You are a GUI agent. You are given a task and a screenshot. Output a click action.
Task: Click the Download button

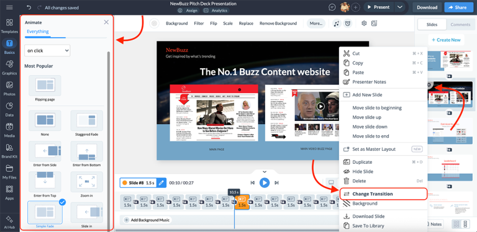(427, 7)
